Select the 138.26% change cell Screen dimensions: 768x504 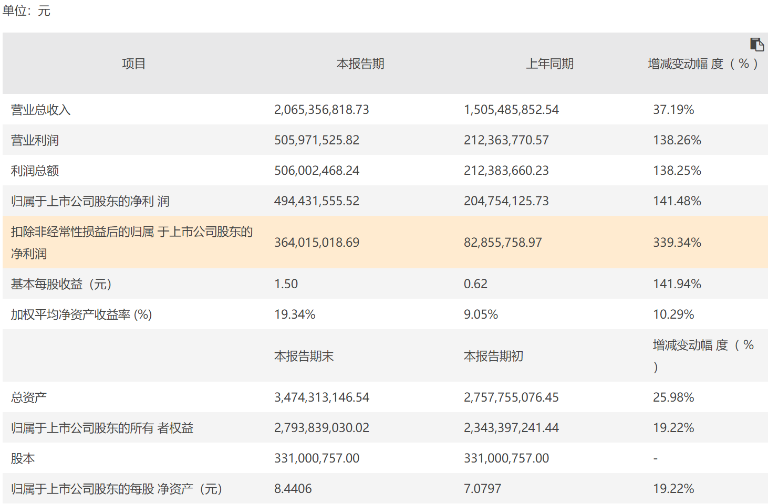(x=677, y=140)
